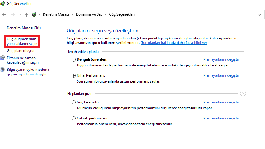Open the address bar history dropdown
Viewport: 265px width, 149px height.
pos(259,14)
